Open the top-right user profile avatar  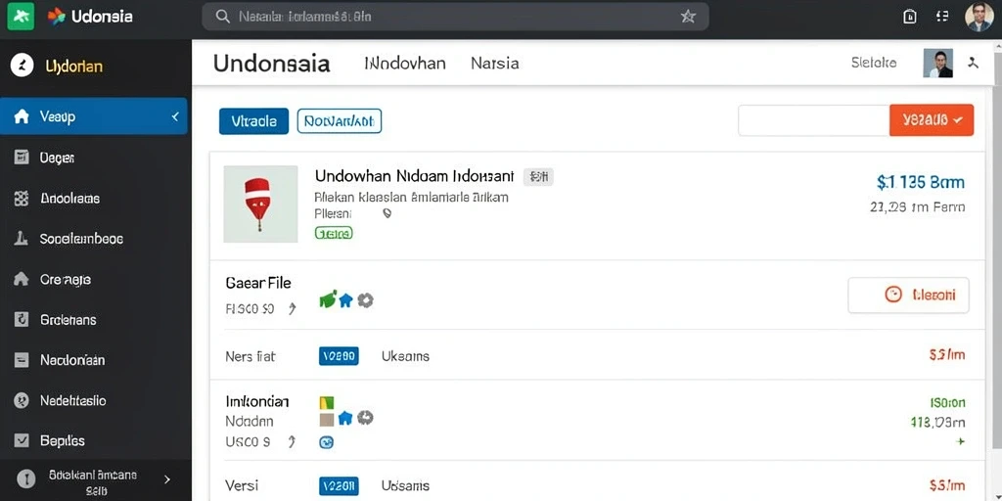[979, 17]
